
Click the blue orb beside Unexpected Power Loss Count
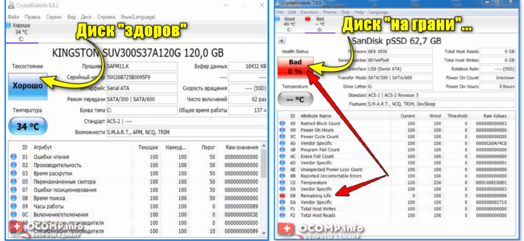[x=282, y=169]
